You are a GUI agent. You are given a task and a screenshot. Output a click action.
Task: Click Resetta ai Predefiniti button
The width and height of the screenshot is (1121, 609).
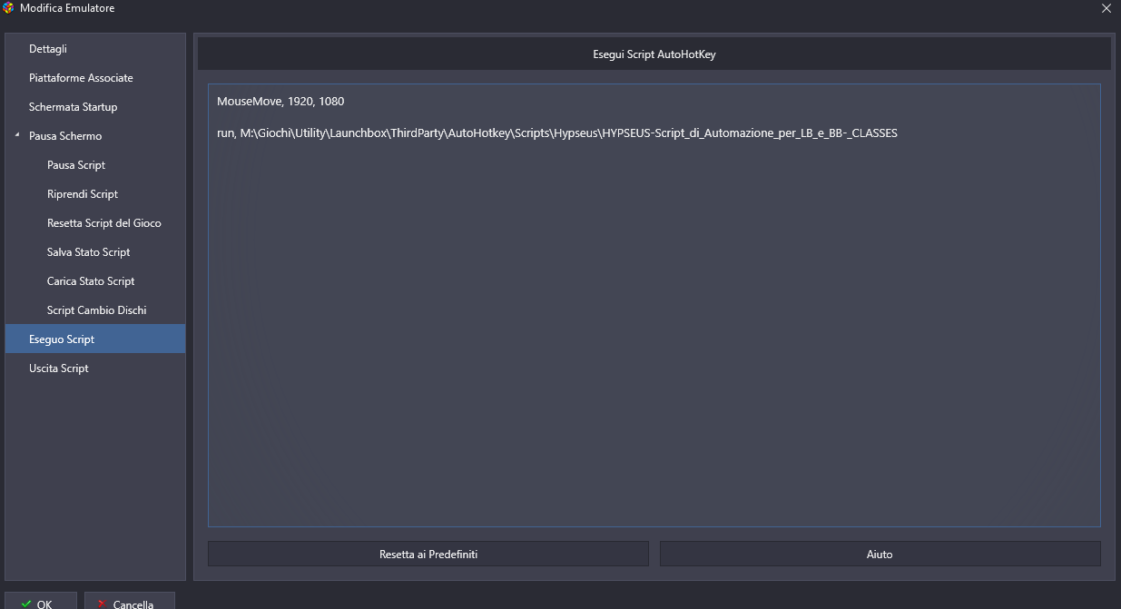point(428,554)
